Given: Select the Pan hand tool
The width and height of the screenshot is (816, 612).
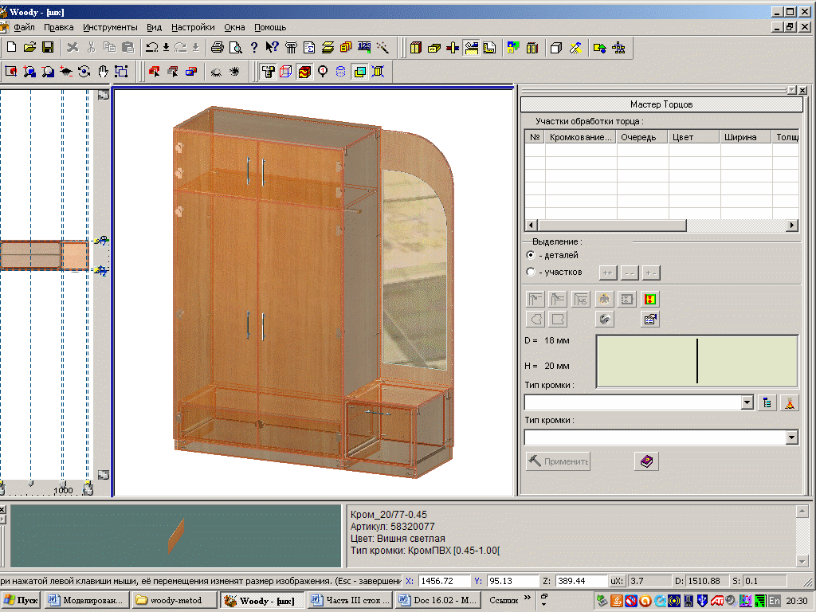Looking at the screenshot, I should [104, 72].
